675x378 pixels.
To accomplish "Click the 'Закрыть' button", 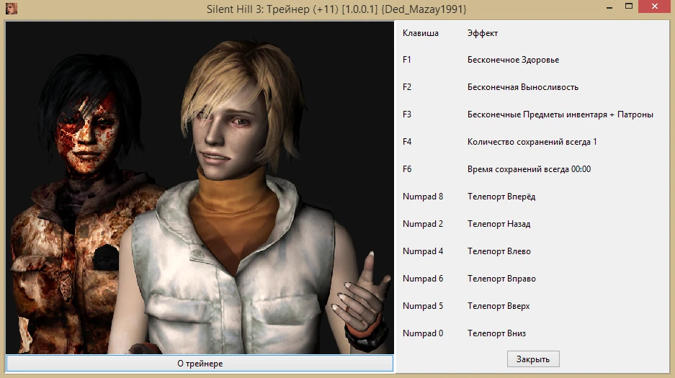I will tap(533, 359).
